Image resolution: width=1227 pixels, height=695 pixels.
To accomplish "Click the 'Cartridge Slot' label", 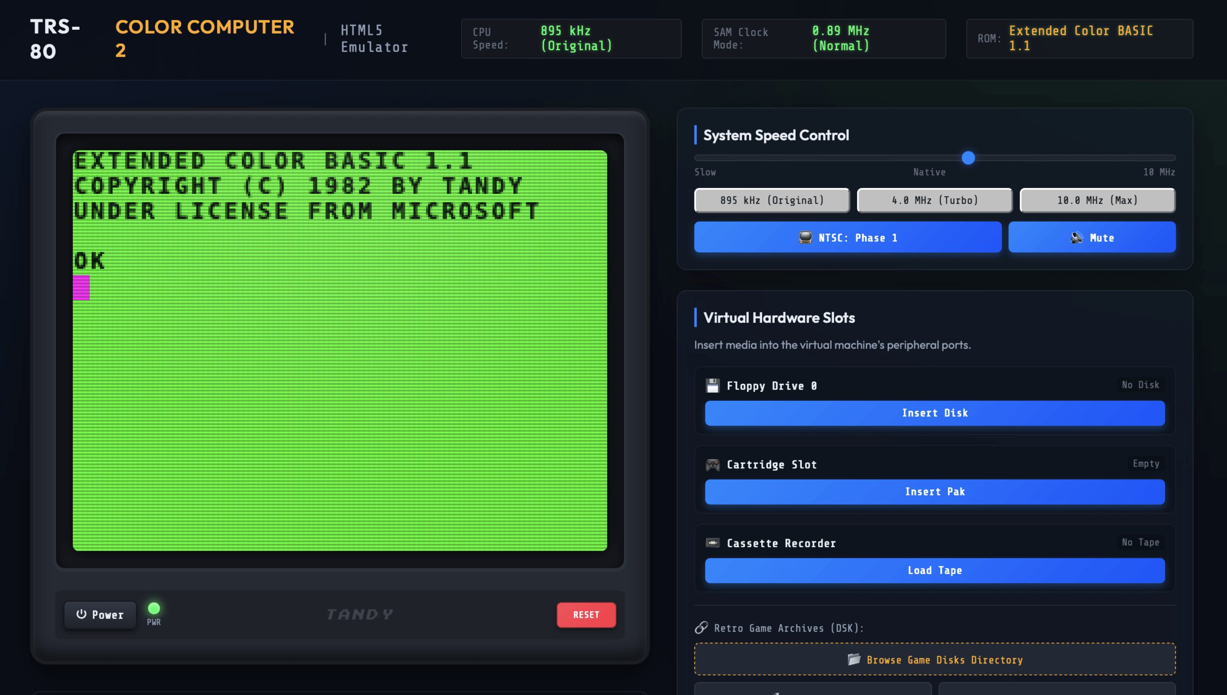I will pos(772,465).
